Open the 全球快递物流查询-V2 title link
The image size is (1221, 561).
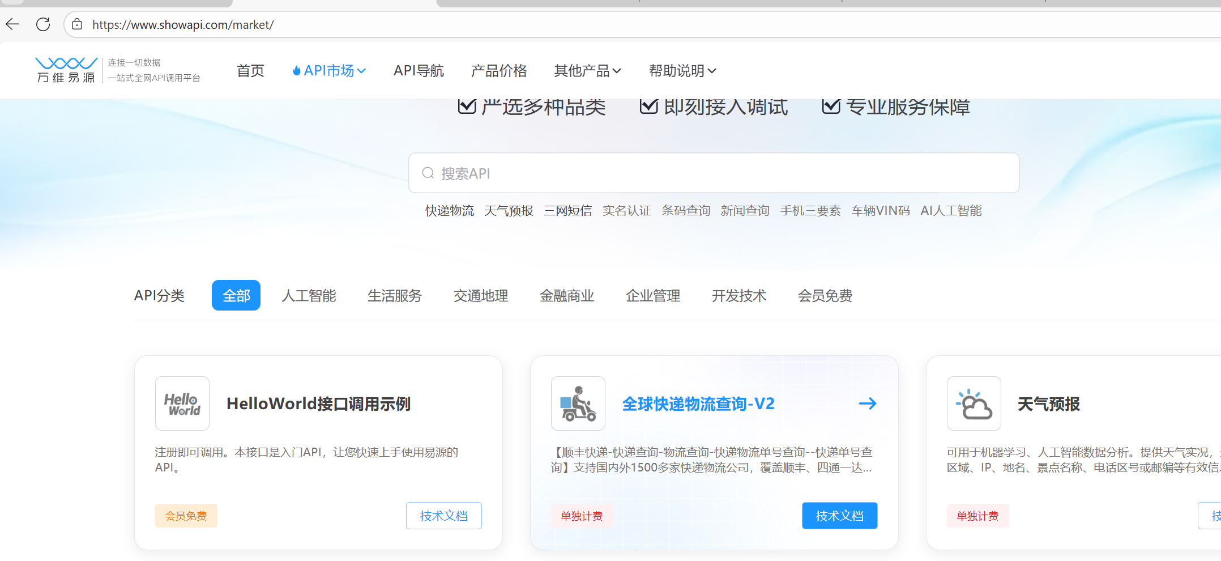698,403
